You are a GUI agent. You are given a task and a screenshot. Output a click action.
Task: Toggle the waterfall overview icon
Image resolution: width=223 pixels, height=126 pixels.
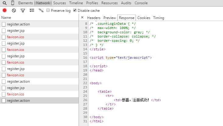coord(41,10)
